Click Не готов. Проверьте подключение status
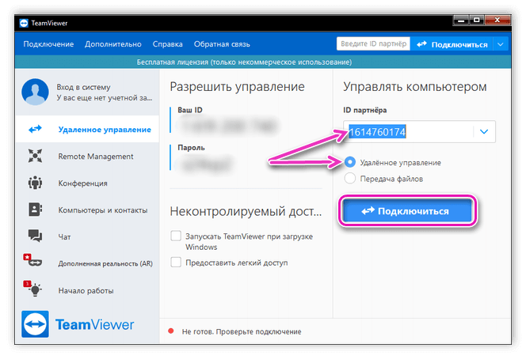The width and height of the screenshot is (526, 359). point(242,331)
